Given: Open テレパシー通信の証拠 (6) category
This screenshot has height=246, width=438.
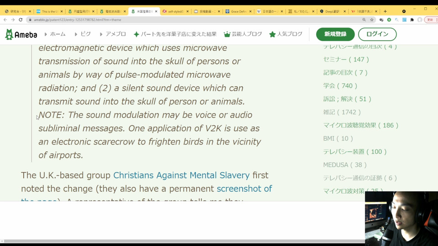Looking at the screenshot, I should (360, 178).
